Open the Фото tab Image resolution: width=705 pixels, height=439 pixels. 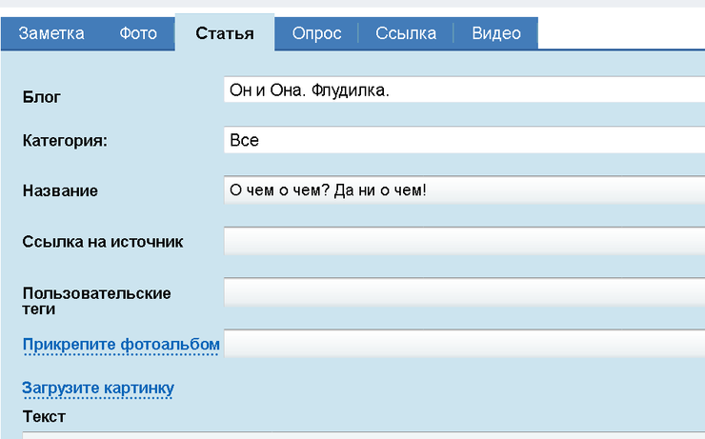point(138,33)
